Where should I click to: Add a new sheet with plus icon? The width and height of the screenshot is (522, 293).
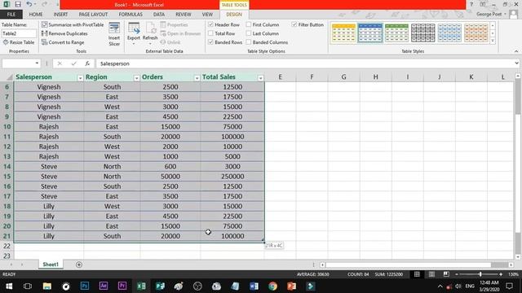tap(79, 265)
